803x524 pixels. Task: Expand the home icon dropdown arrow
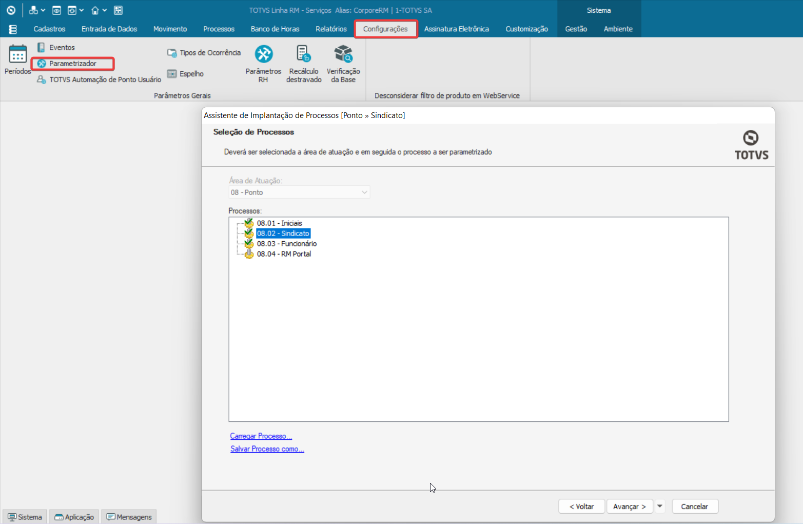click(x=104, y=10)
